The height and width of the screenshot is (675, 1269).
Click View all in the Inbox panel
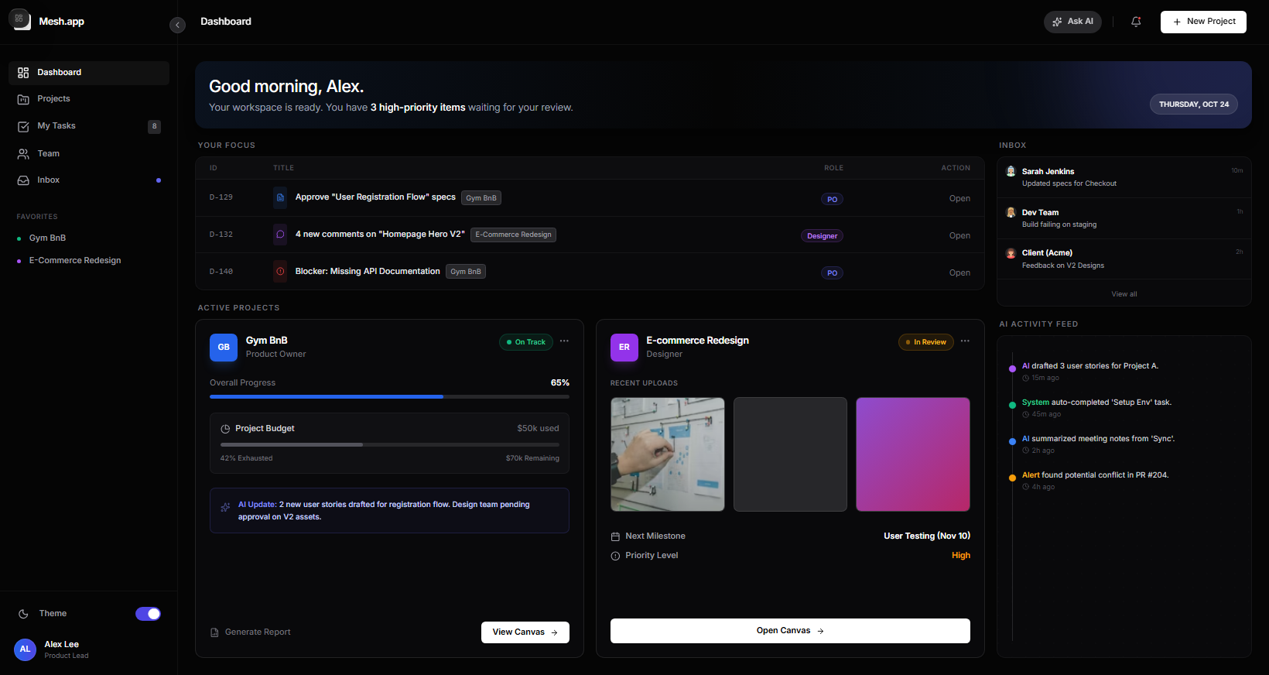tap(1124, 294)
